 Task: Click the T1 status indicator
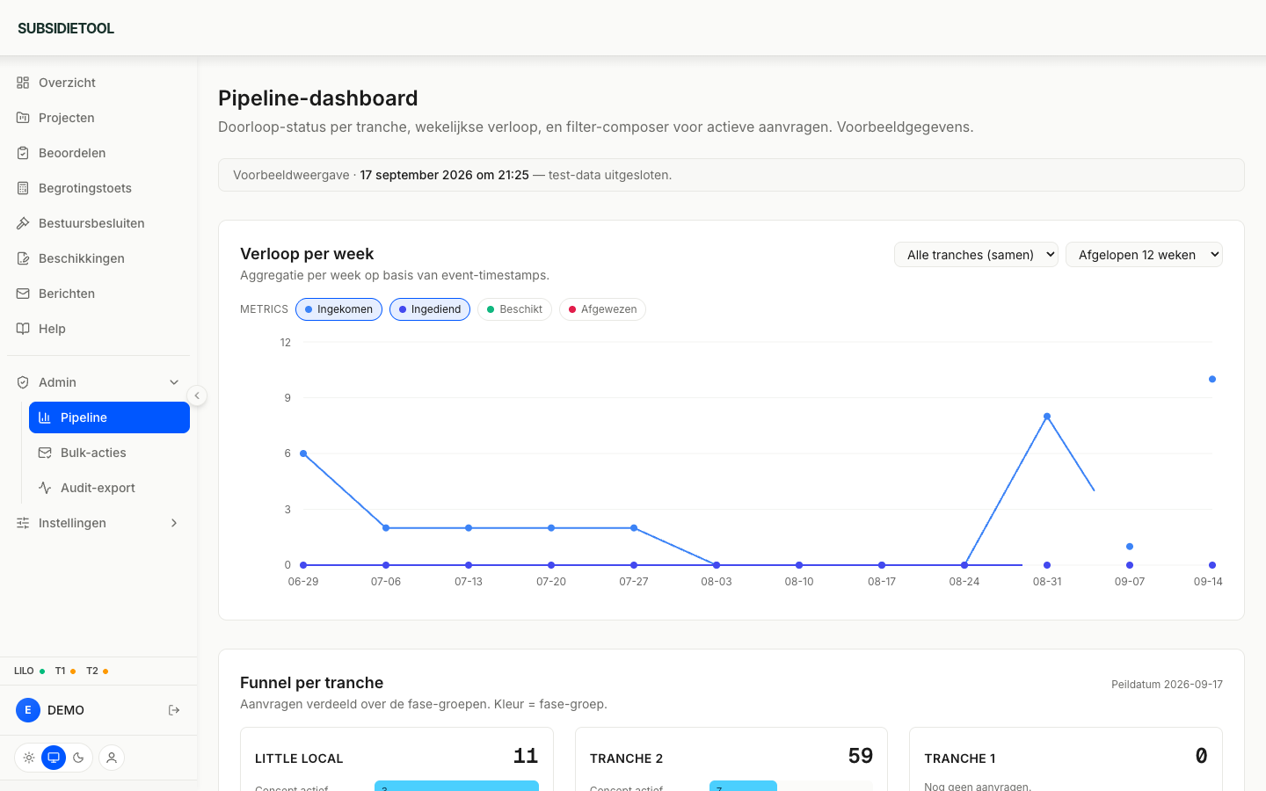[65, 671]
